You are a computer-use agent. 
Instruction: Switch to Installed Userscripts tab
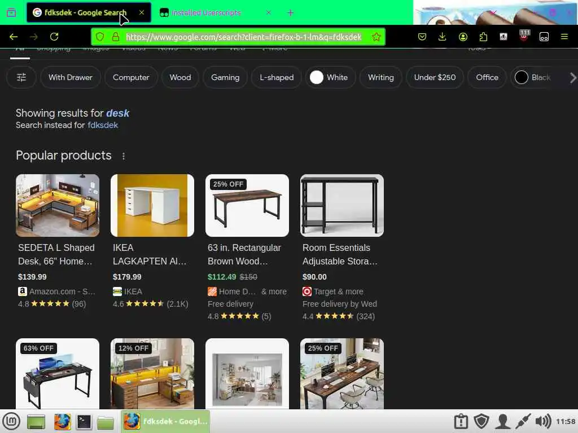point(205,13)
